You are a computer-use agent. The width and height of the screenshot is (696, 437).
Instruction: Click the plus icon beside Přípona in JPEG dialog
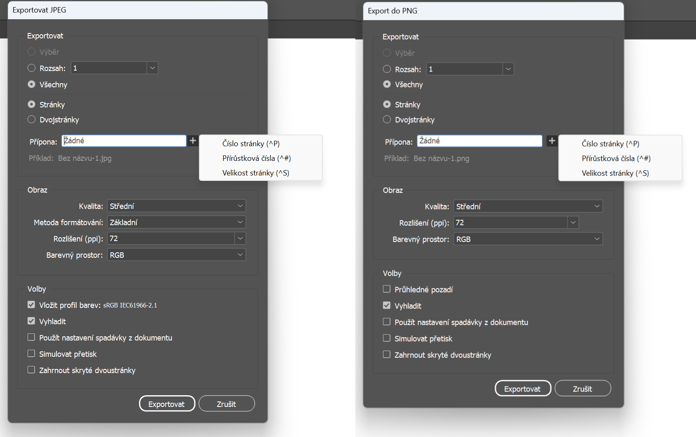coord(193,141)
